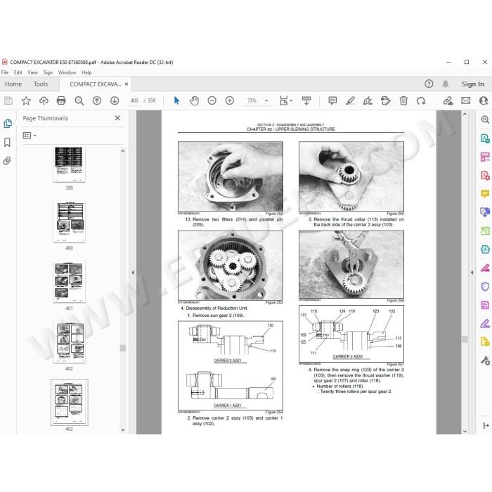The height and width of the screenshot is (492, 492).
Task: Click document scrollbar down arrow
Action: click(x=465, y=431)
